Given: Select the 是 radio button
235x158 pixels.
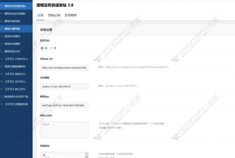Looking at the screenshot, I should pos(42,48).
